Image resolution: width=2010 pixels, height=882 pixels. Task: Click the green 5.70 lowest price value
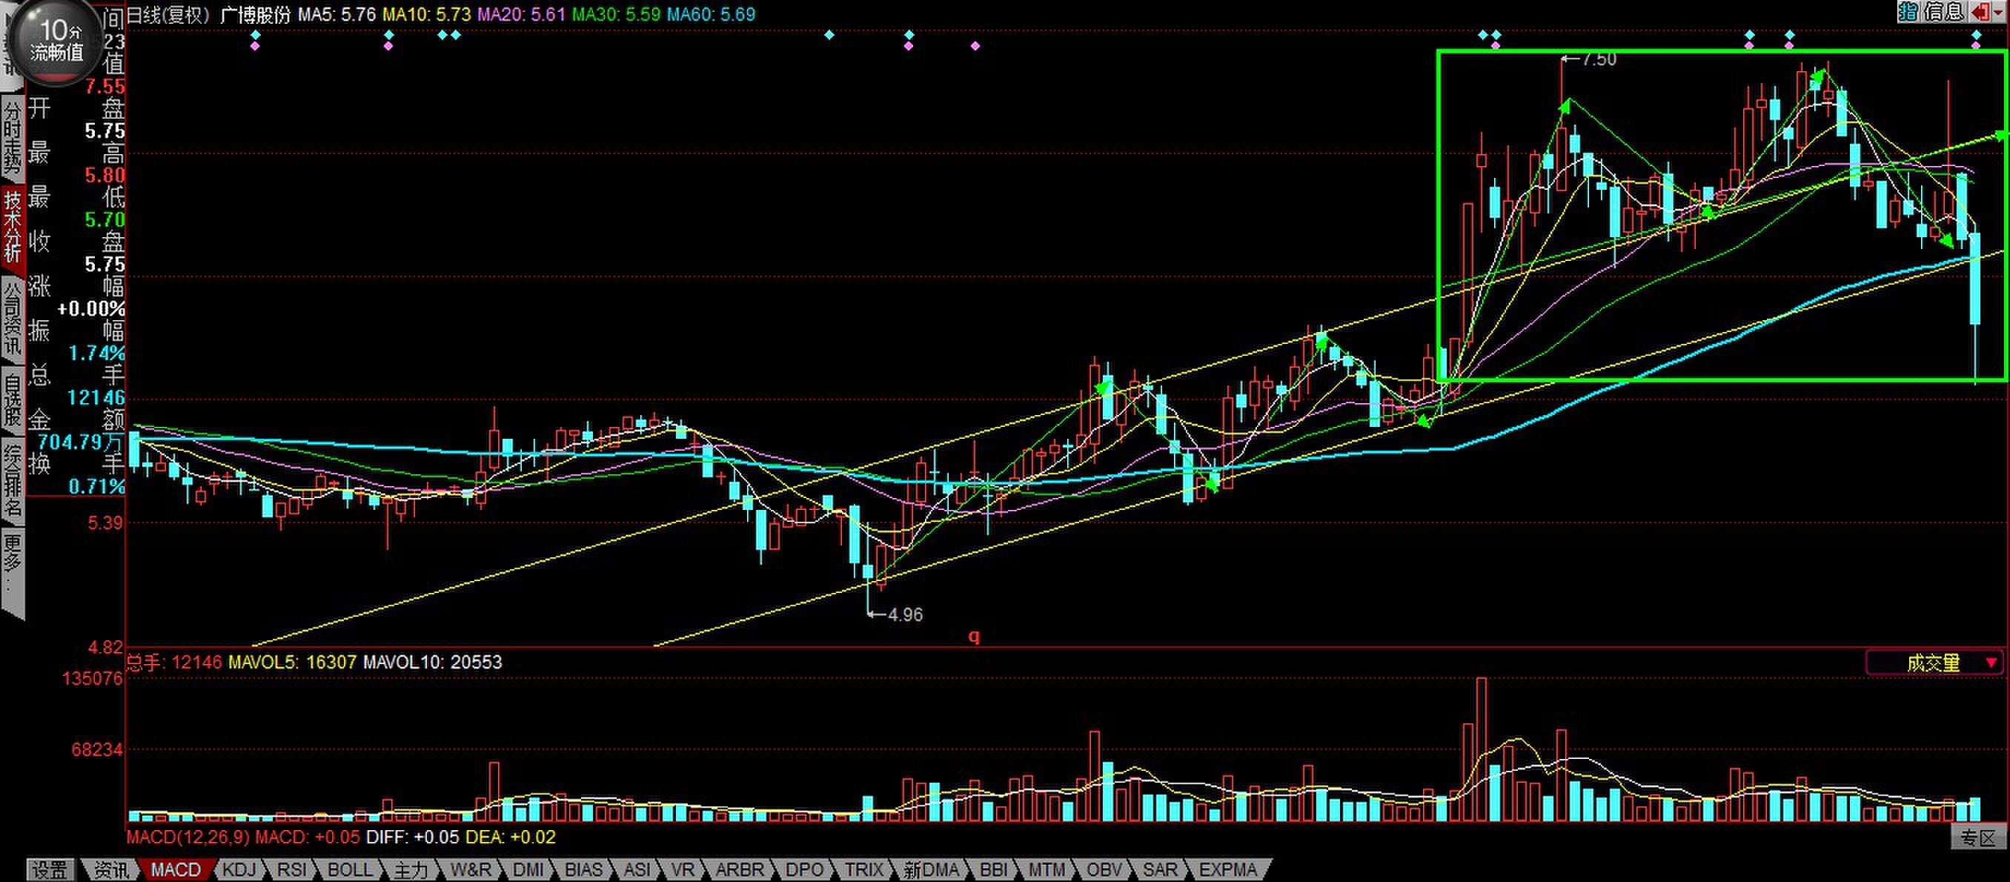(x=105, y=219)
